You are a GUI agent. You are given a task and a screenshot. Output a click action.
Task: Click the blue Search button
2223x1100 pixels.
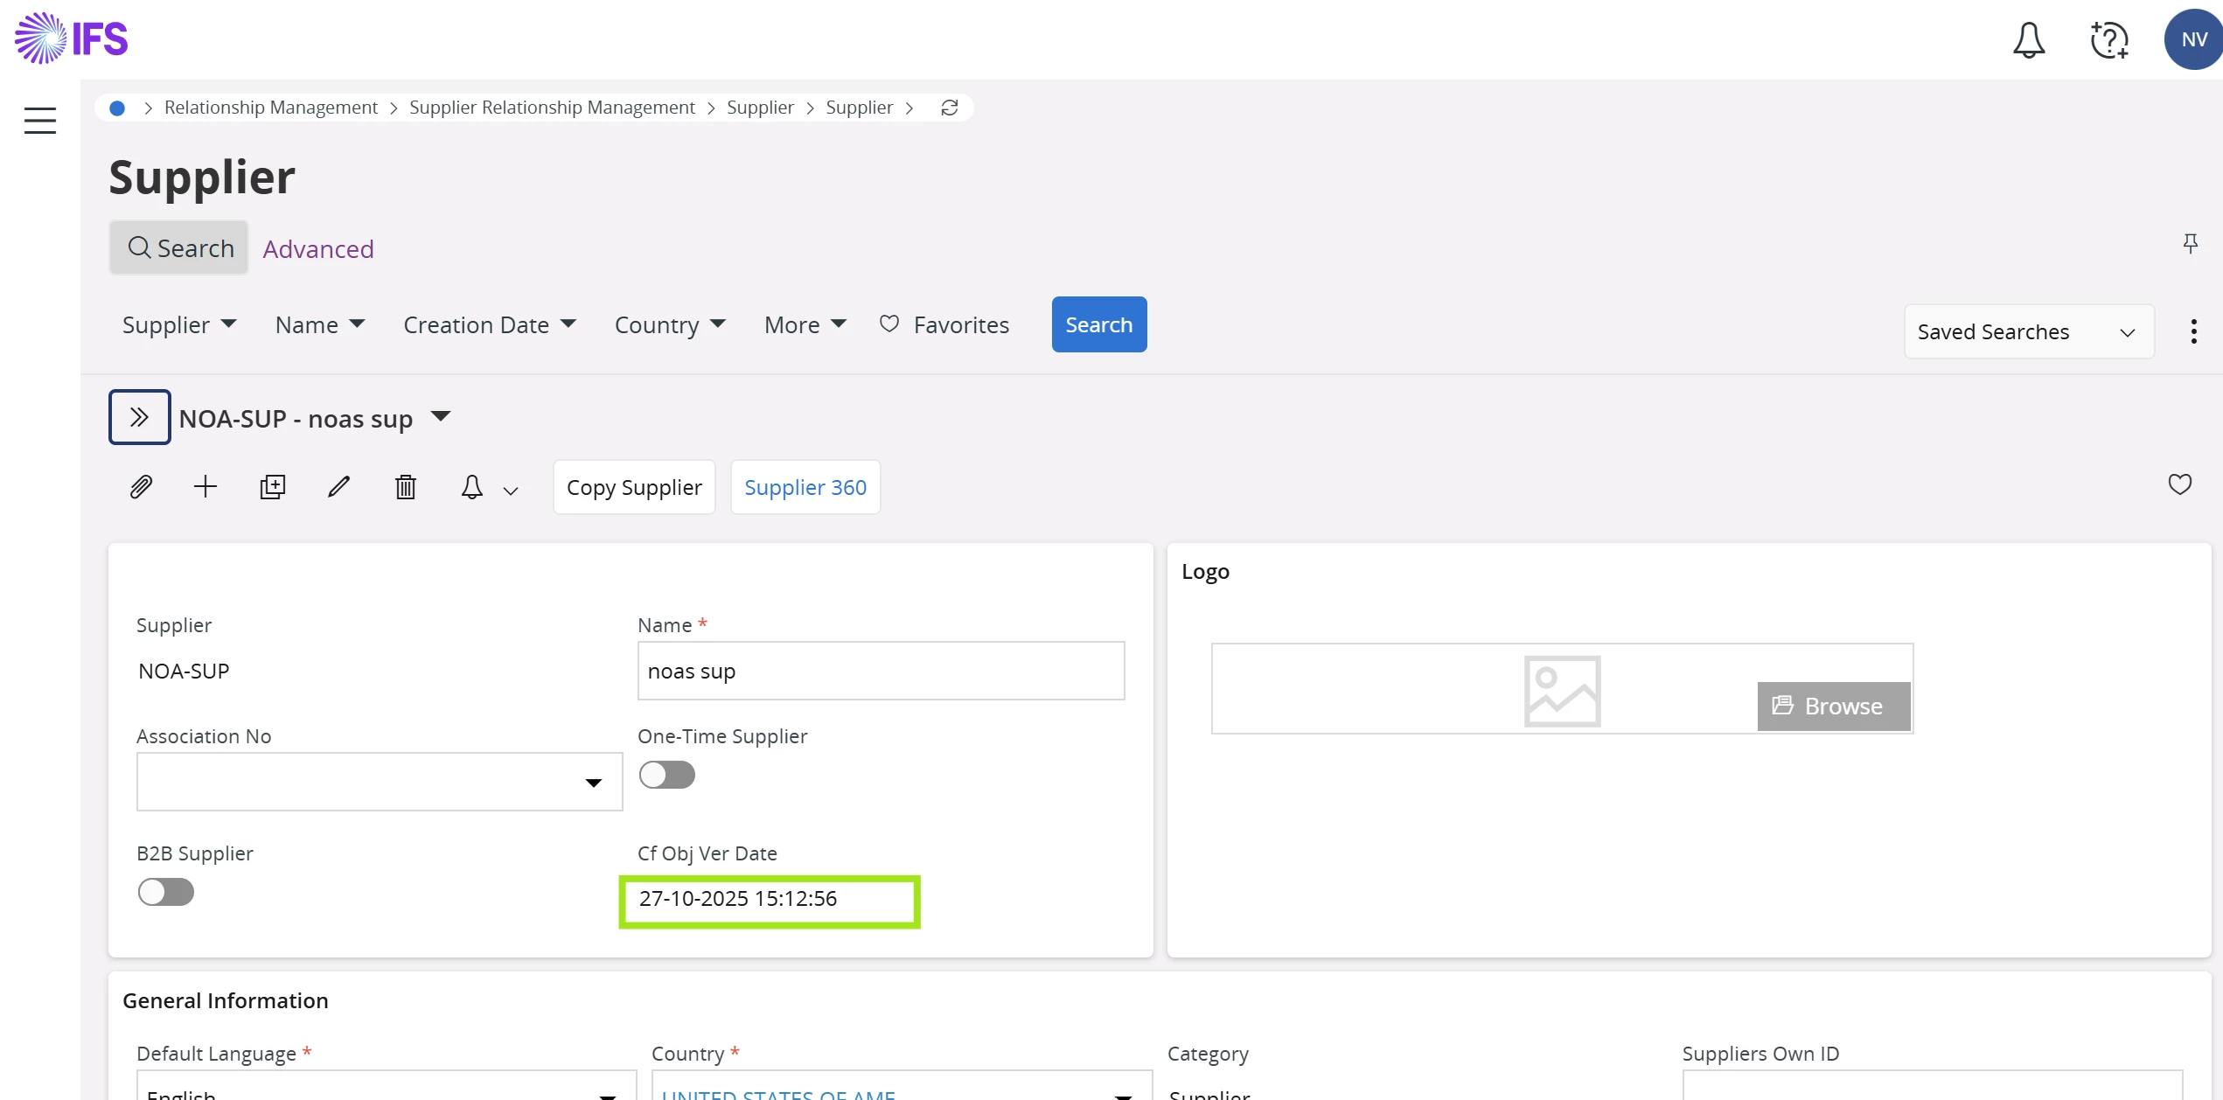(x=1098, y=324)
